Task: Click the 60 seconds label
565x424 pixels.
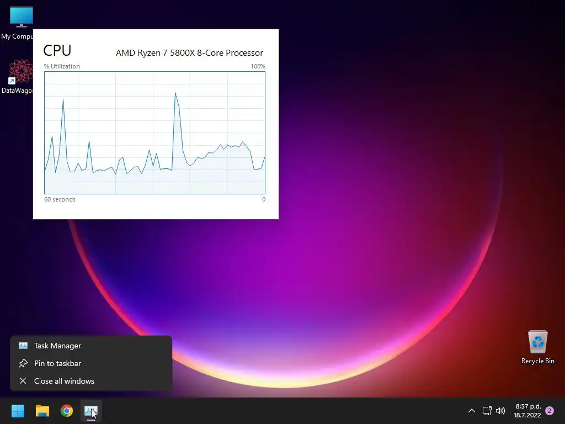Action: (60, 199)
